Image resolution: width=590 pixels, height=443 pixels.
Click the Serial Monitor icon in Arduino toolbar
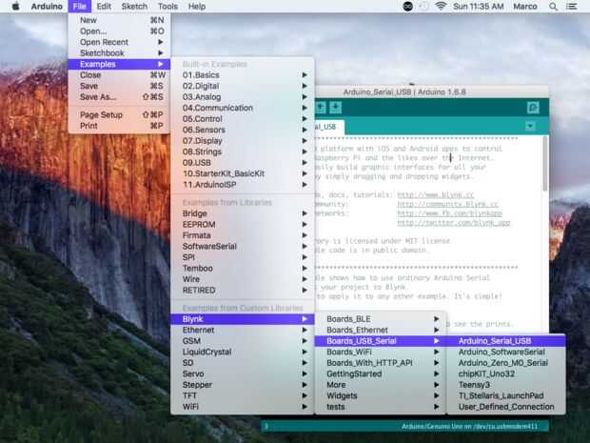point(533,108)
